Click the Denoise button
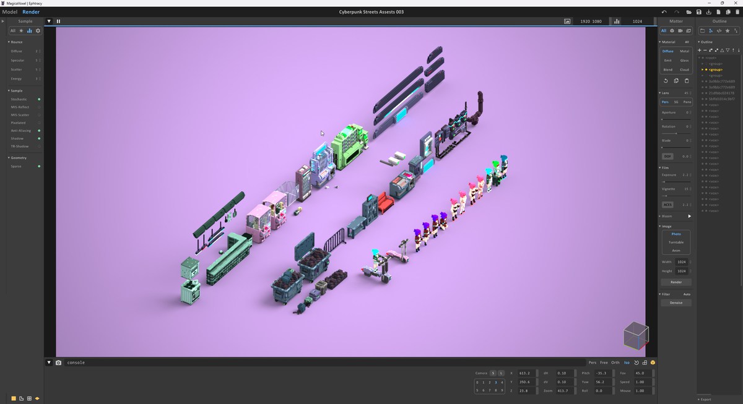The image size is (743, 404). 676,303
